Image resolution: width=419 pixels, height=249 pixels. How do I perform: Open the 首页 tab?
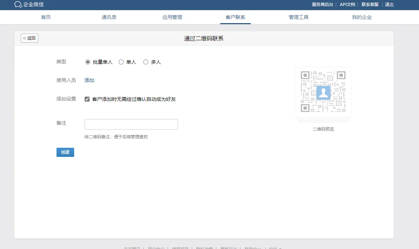pos(46,17)
